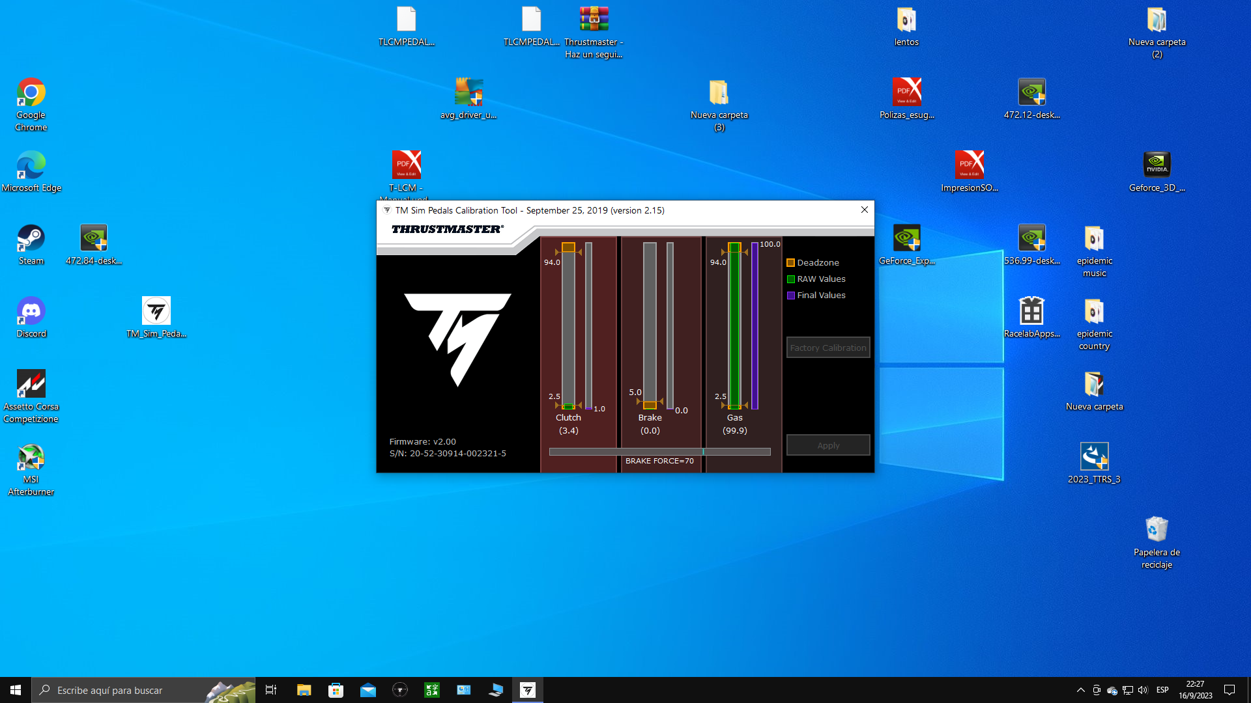This screenshot has height=703, width=1251.
Task: Click the Factory Calibration button
Action: click(x=828, y=348)
